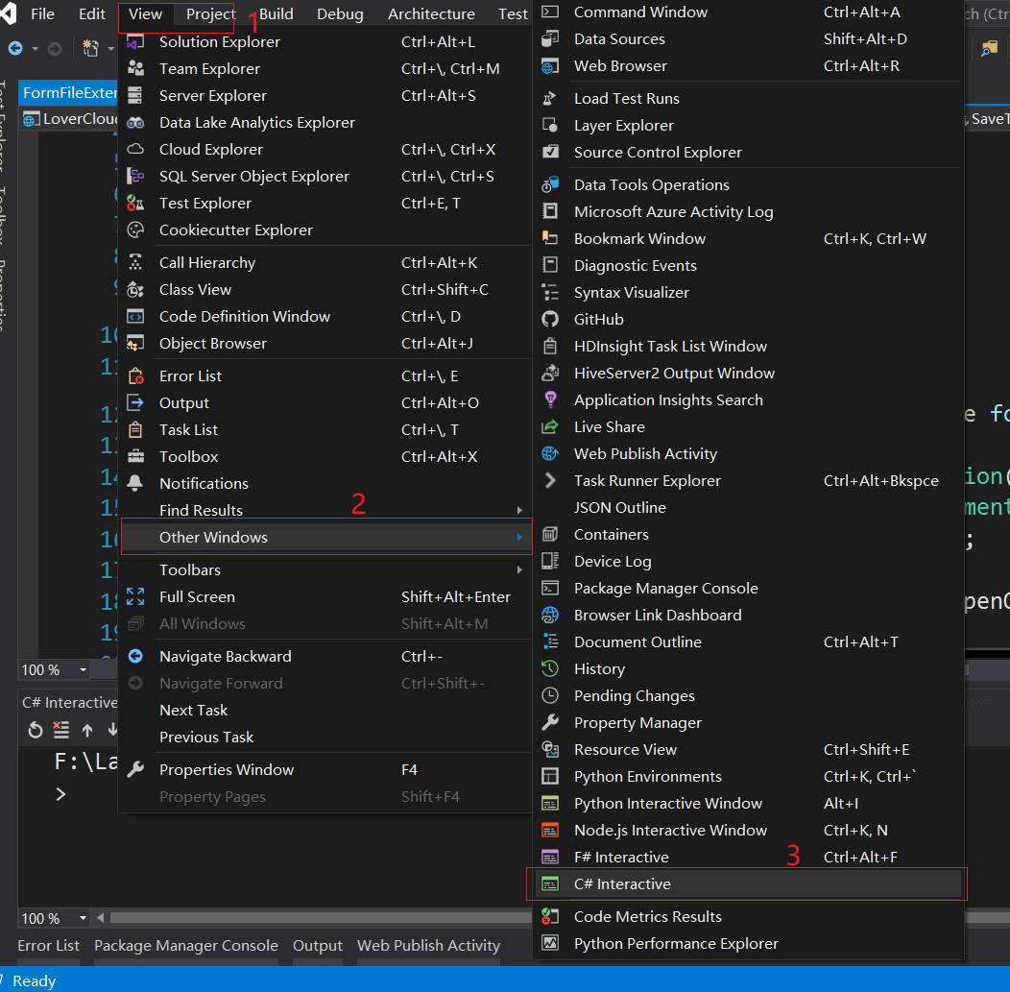1010x992 pixels.
Task: Click the Live Share icon
Action: [550, 427]
